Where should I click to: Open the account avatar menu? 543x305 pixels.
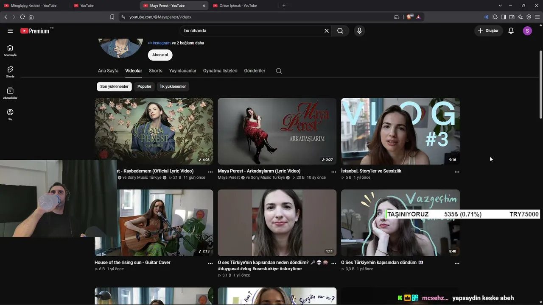tap(527, 31)
